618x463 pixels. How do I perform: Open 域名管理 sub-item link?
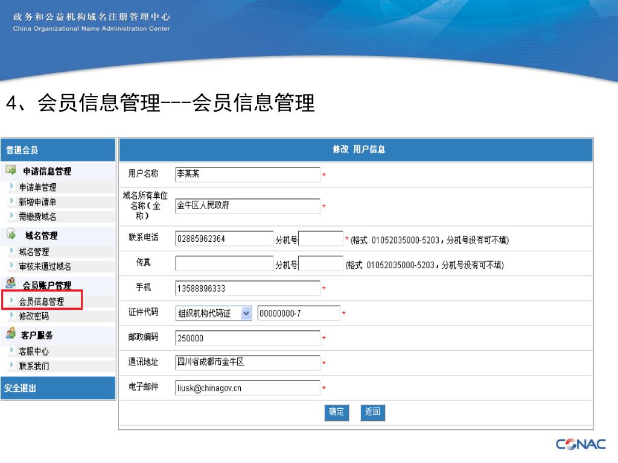click(34, 251)
